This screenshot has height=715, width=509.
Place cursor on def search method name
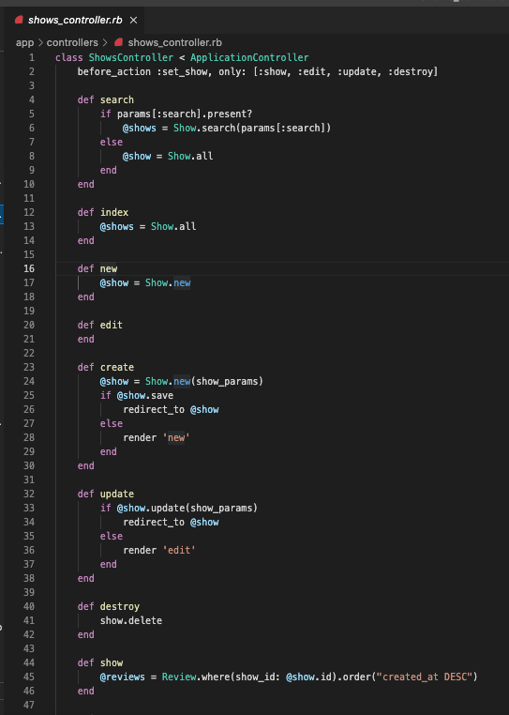117,99
